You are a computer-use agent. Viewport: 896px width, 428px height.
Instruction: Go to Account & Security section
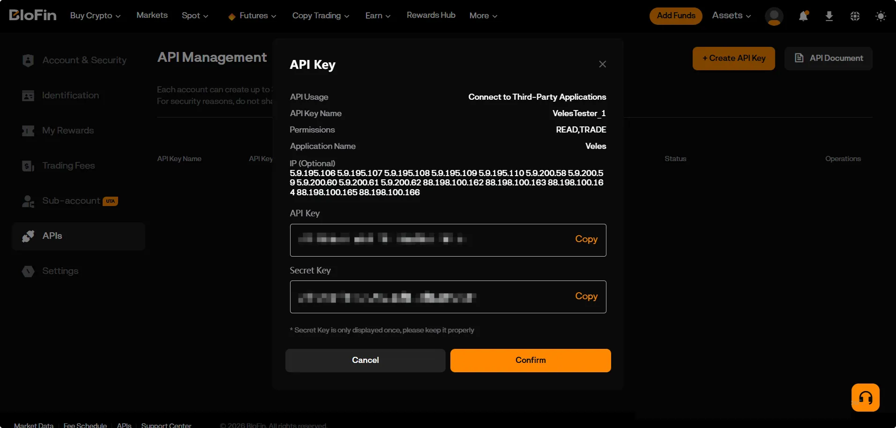(x=84, y=60)
